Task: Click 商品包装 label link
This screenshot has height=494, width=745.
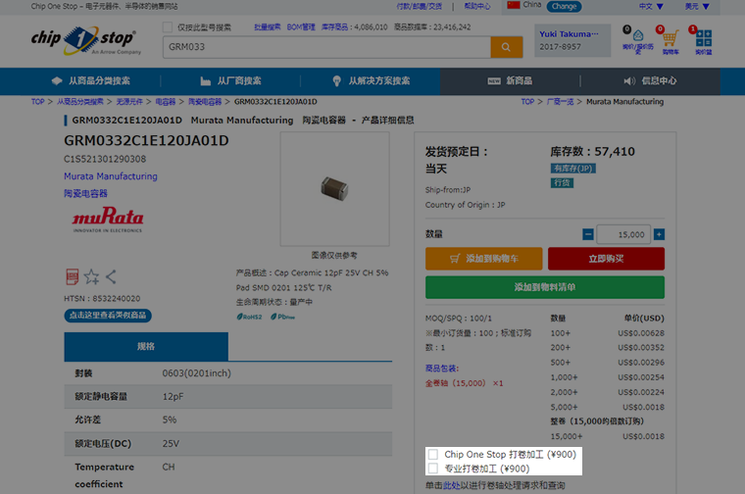Action: pyautogui.click(x=442, y=369)
